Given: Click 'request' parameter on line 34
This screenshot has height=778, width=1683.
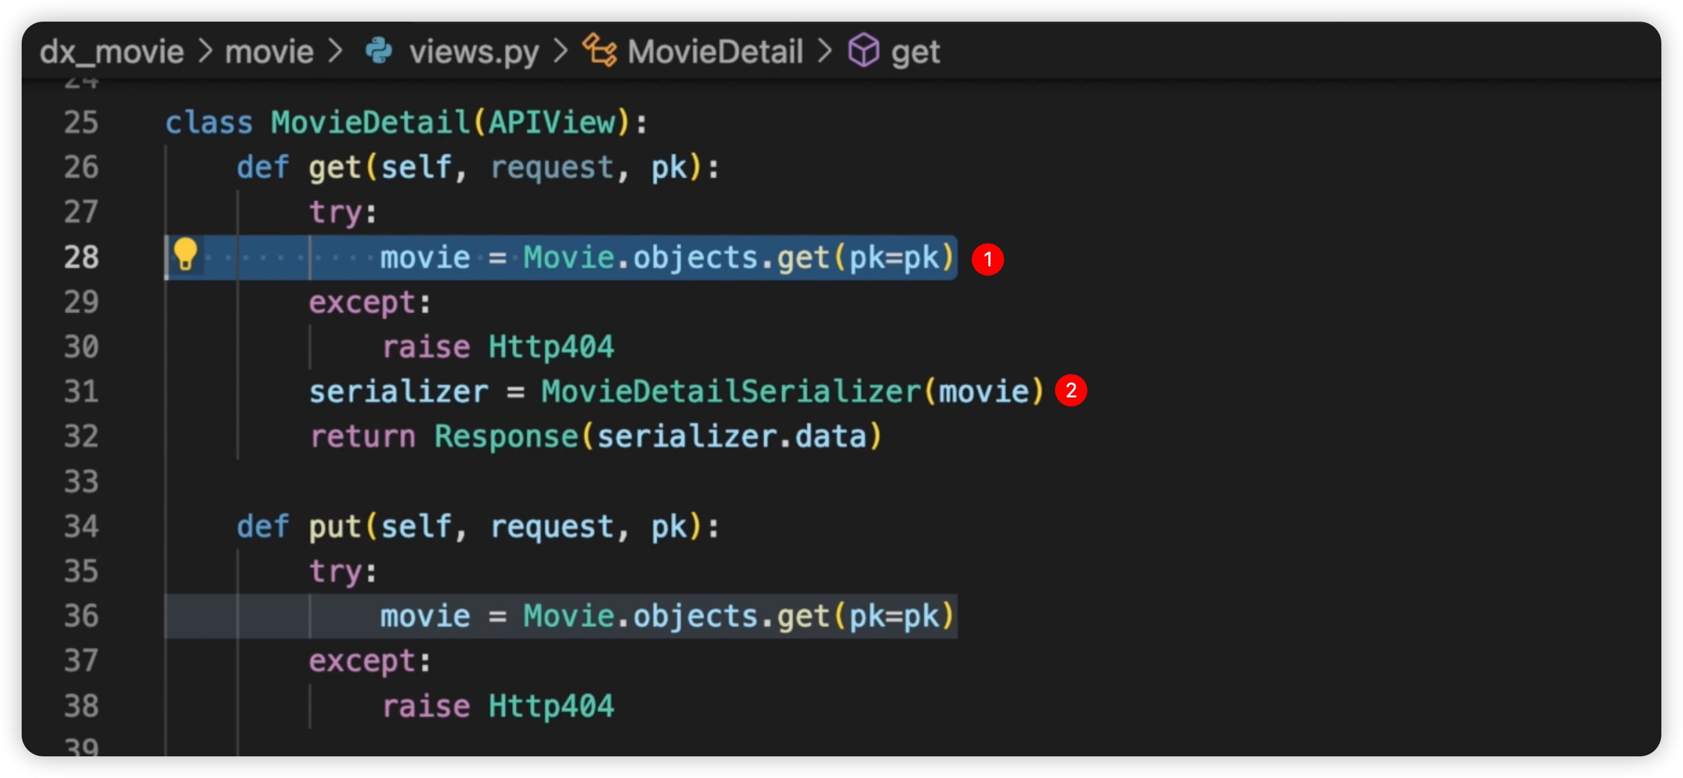Looking at the screenshot, I should [552, 528].
